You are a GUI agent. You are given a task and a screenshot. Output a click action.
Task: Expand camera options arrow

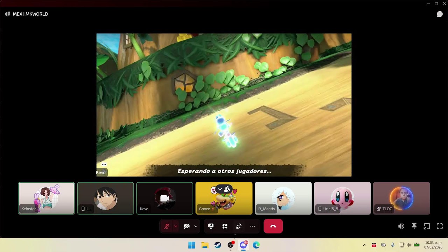click(x=196, y=226)
